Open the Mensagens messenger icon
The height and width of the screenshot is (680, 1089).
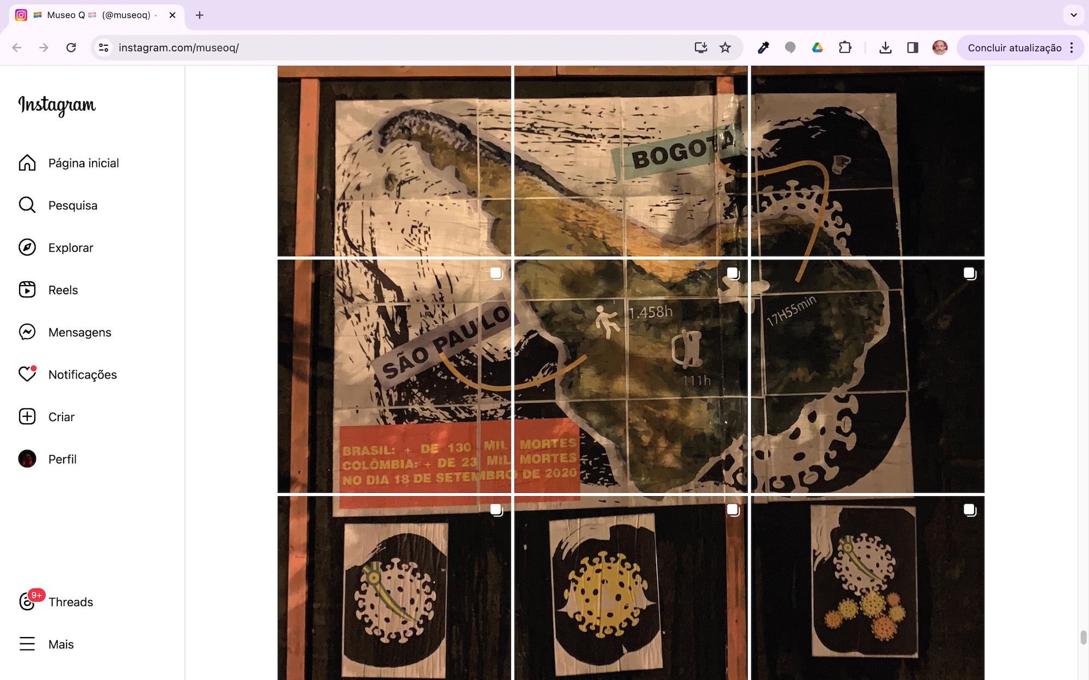(27, 332)
